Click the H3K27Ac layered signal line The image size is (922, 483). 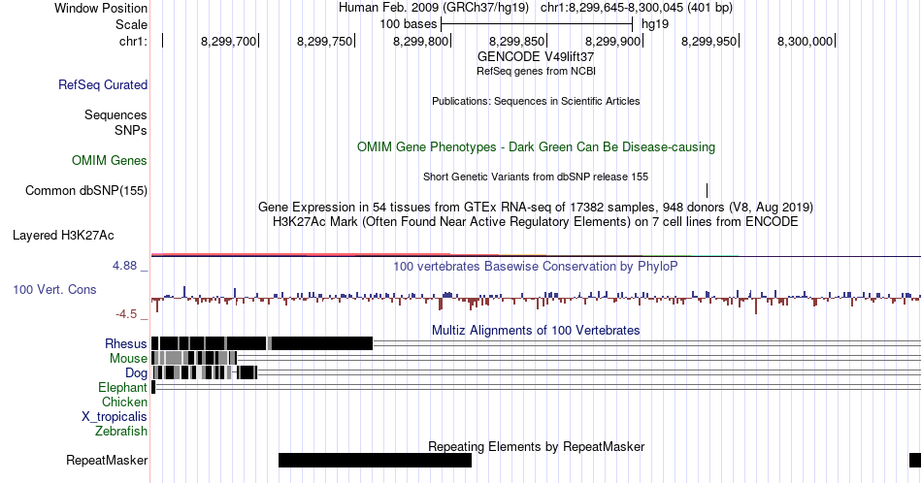(536, 255)
